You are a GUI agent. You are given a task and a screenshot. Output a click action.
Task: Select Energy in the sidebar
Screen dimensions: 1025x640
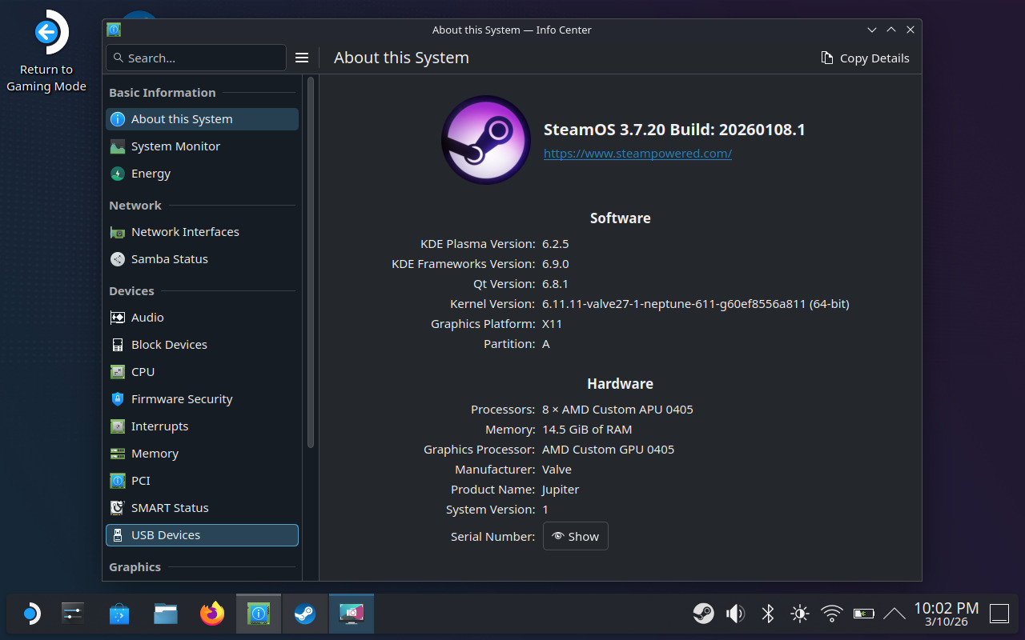pyautogui.click(x=202, y=174)
